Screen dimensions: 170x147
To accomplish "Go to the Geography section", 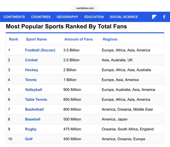I will [67, 17].
